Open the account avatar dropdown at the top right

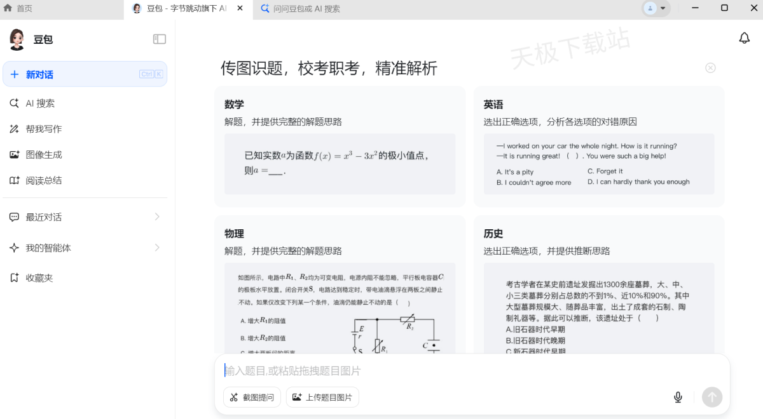coord(656,8)
